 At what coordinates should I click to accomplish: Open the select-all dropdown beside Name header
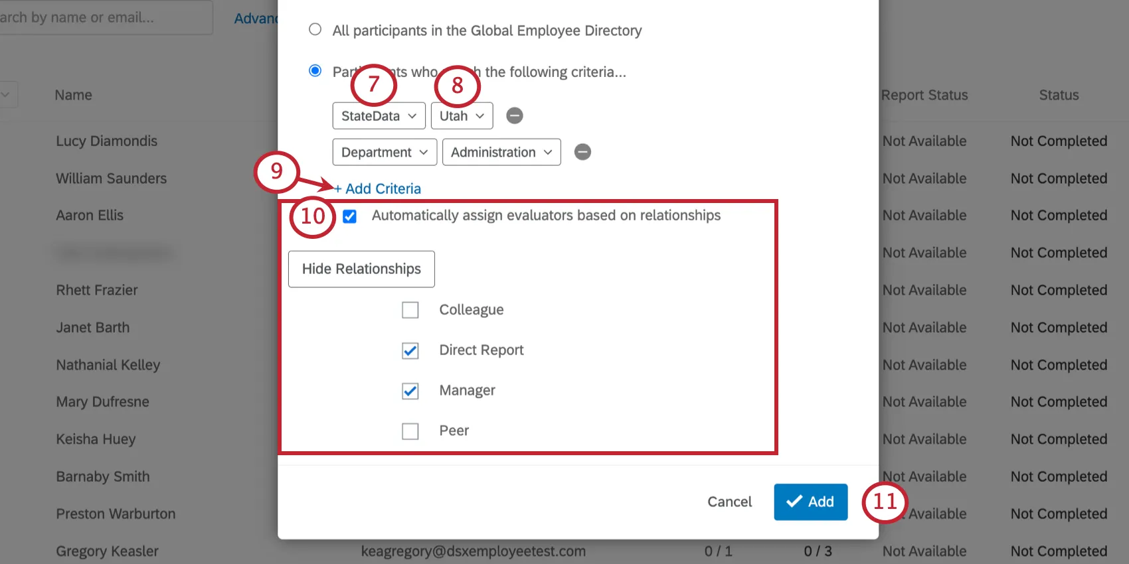click(x=7, y=95)
